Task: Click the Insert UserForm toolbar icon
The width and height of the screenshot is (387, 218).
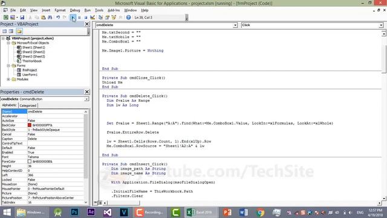Action: coord(12,18)
